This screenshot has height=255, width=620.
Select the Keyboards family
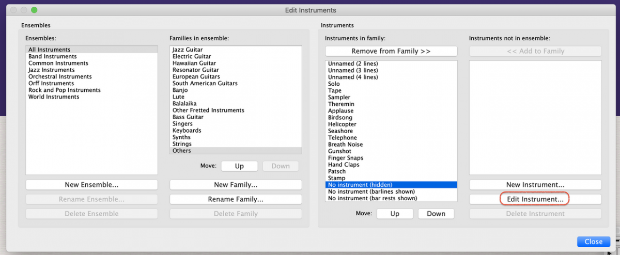187,131
